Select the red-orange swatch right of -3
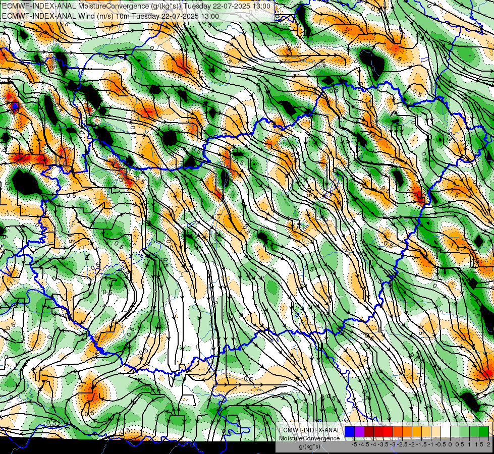Screen dimensions: 494x454 398,431
